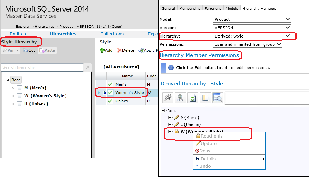This screenshot has height=191, width=309.
Task: Open the Version dropdown showing VERSION_1
Action: click(x=252, y=28)
